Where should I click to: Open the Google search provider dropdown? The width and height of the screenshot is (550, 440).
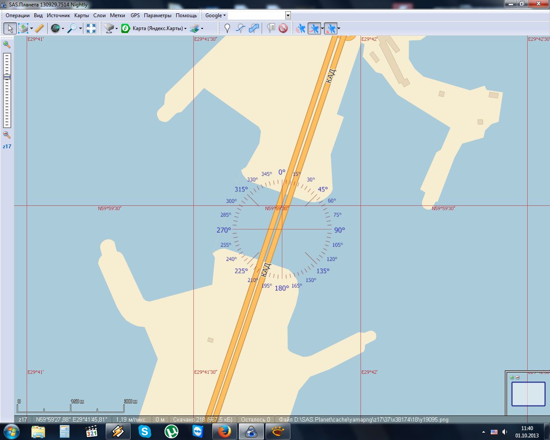click(x=215, y=15)
